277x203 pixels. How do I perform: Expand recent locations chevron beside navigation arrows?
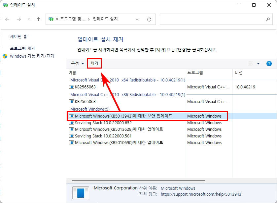pyautogui.click(x=29, y=19)
